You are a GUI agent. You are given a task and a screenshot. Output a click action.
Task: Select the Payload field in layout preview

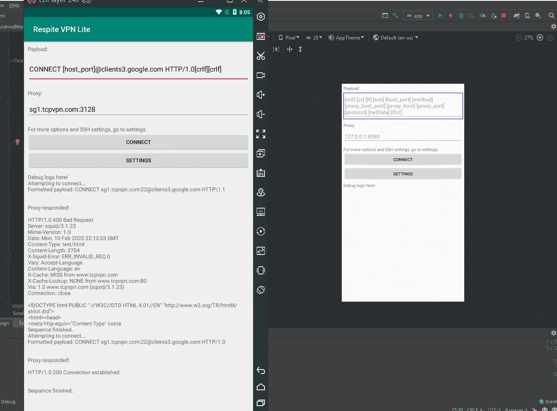coord(403,106)
